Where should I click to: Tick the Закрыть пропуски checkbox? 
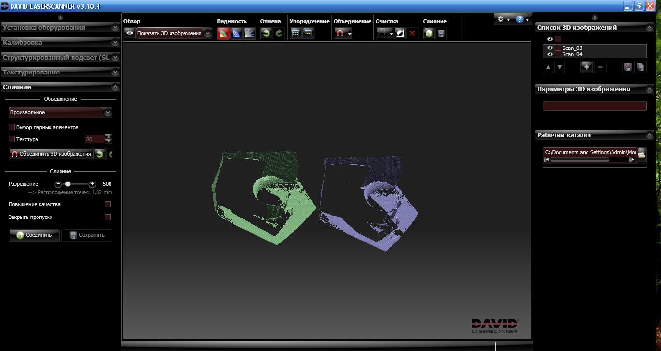pos(108,217)
